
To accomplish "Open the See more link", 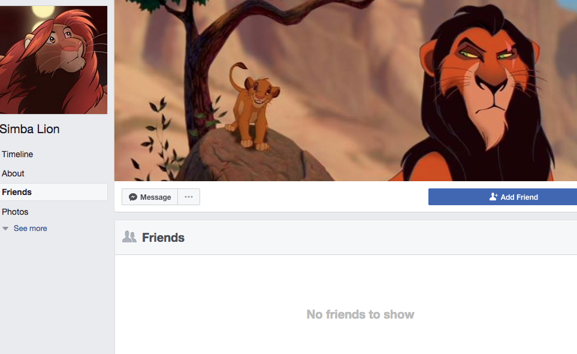I will click(30, 229).
